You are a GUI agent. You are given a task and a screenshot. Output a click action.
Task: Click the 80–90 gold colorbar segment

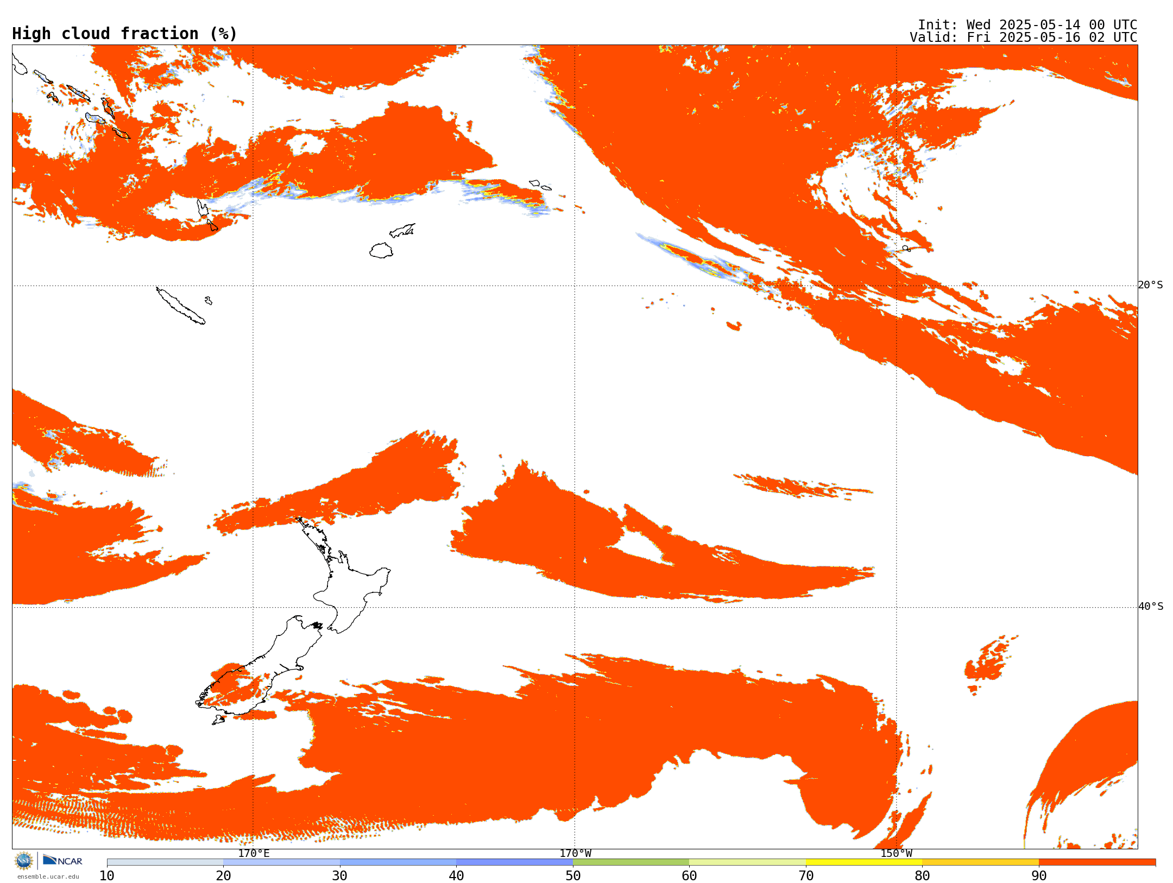pos(981,862)
